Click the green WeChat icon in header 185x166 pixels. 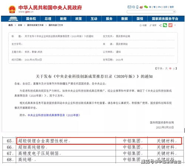(x=146, y=7)
